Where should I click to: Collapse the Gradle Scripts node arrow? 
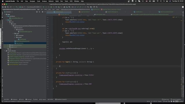(x=5, y=51)
